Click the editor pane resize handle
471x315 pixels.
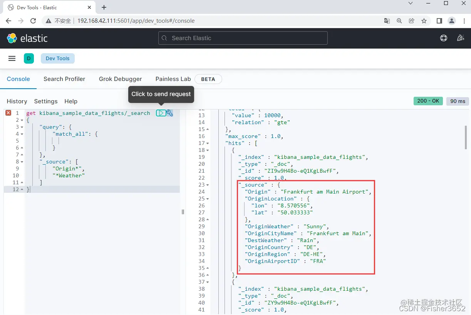183,212
